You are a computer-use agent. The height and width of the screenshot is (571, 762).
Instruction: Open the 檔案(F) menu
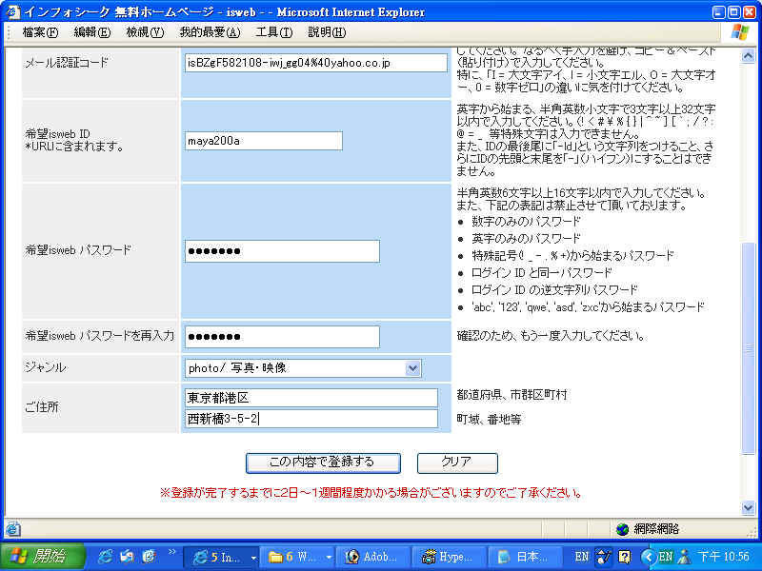point(40,32)
